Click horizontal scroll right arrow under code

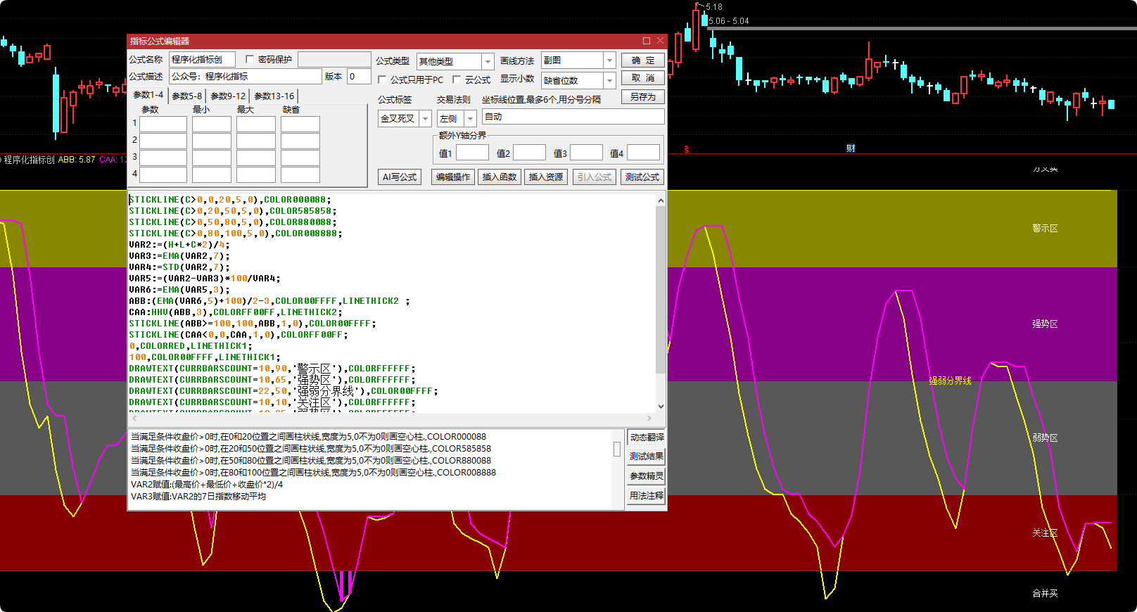click(x=649, y=418)
